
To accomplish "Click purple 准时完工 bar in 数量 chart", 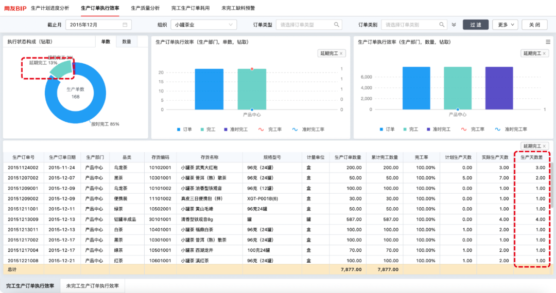I will tap(499, 88).
